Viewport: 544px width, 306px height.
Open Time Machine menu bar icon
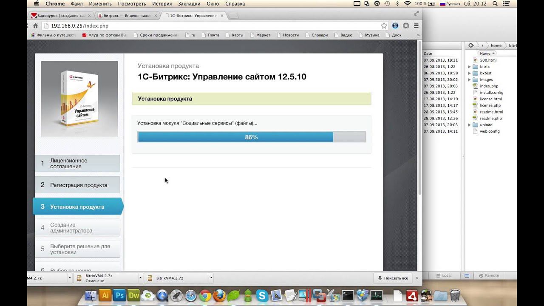pos(387,4)
